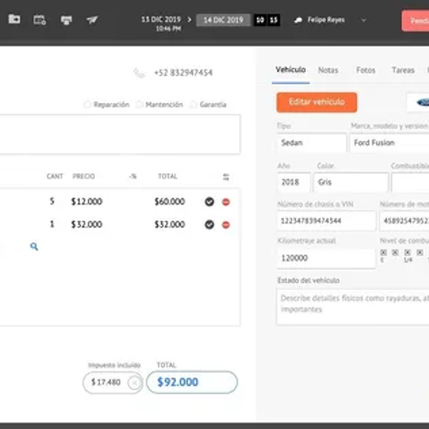Viewport: 429px width, 429px height.
Task: Click the printer icon
Action: pos(66,20)
